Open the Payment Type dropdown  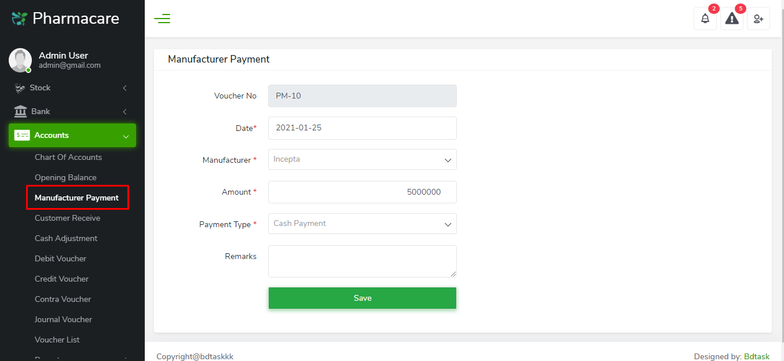(362, 224)
